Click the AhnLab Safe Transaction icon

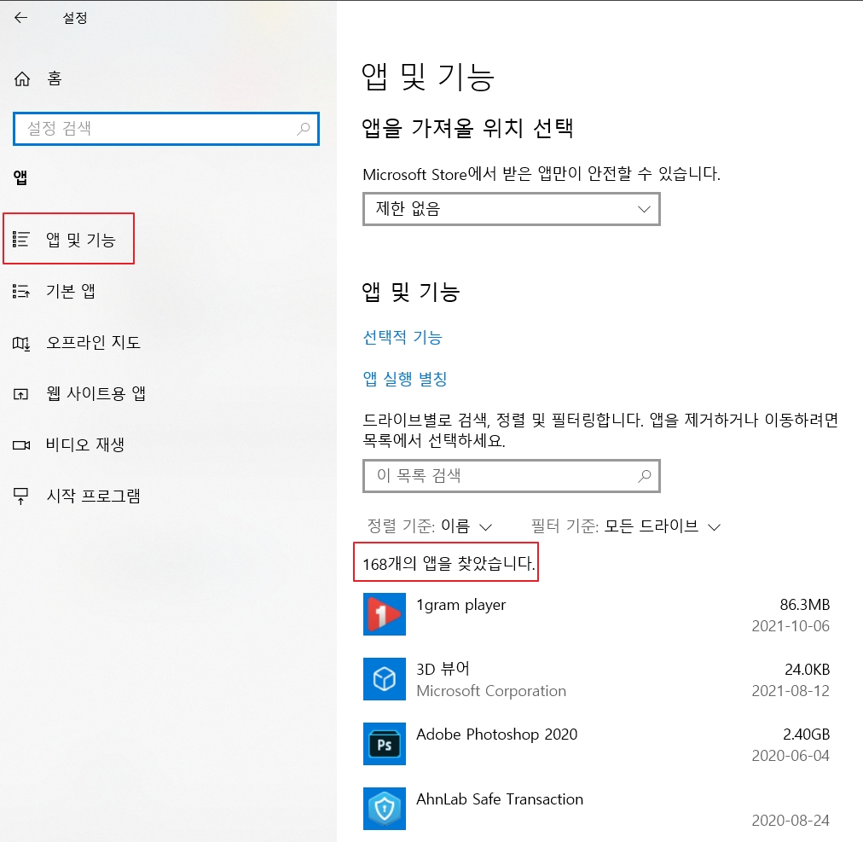pos(384,809)
